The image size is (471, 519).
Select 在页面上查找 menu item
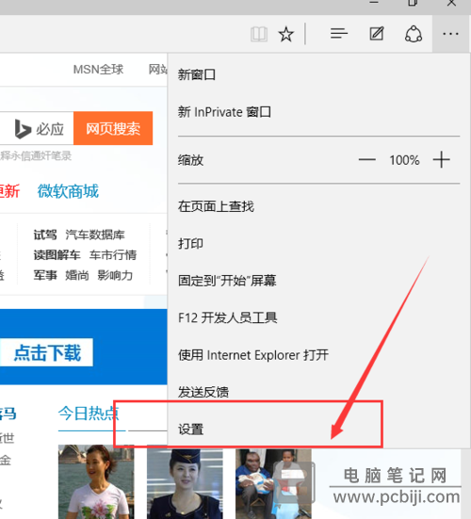click(318, 206)
